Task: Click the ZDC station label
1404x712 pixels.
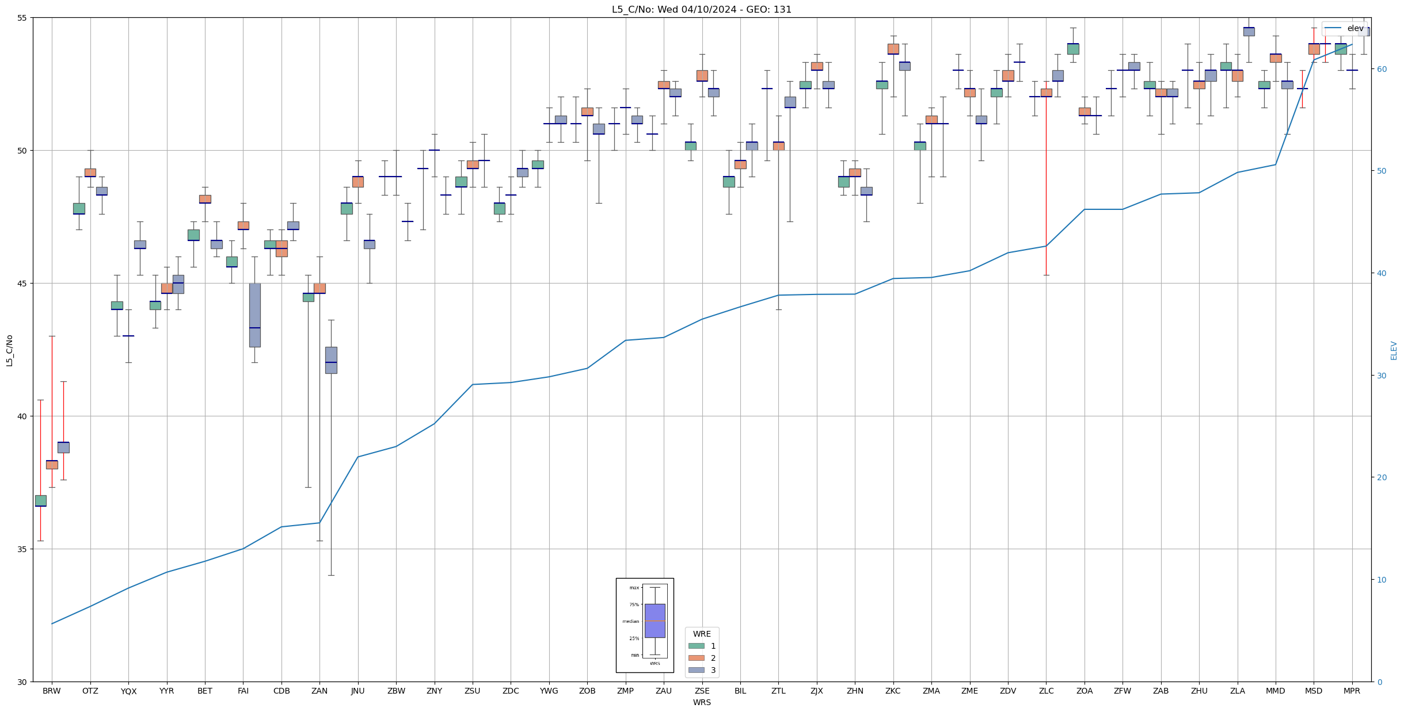Action: [511, 691]
